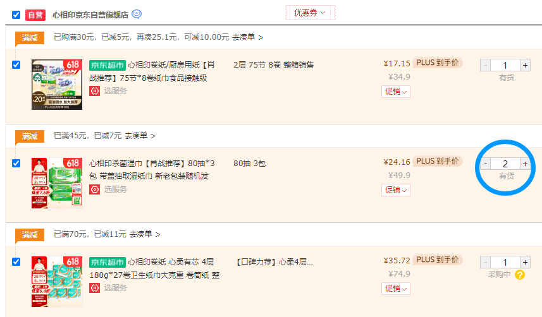The image size is (542, 317).
Task: Expand the 优惠券 coupon dropdown
Action: (310, 13)
